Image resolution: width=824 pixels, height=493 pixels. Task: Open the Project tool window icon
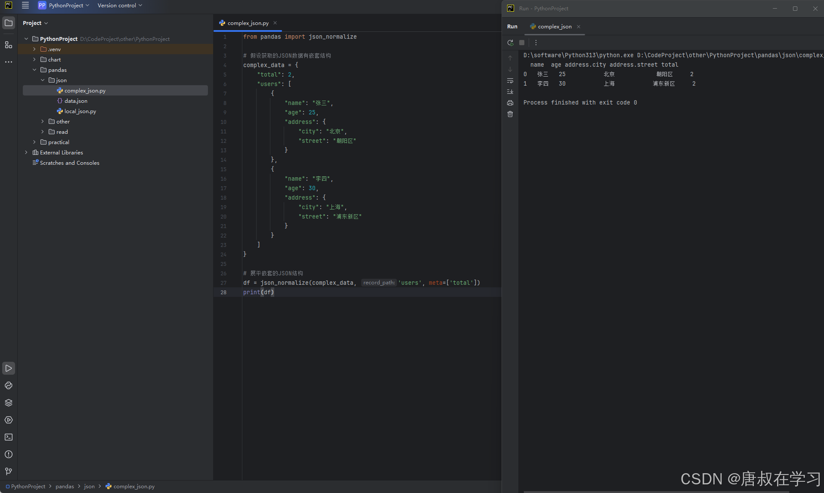tap(9, 23)
